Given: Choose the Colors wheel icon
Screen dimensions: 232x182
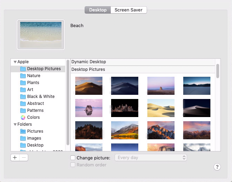Looking at the screenshot, I should pyautogui.click(x=23, y=117).
